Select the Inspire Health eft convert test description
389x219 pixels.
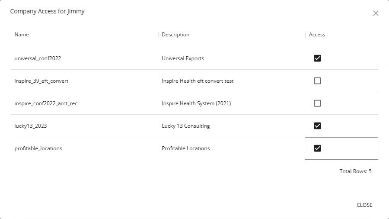click(198, 81)
